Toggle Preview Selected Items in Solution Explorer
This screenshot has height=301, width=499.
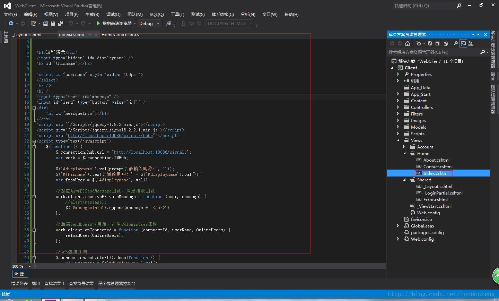point(463,43)
